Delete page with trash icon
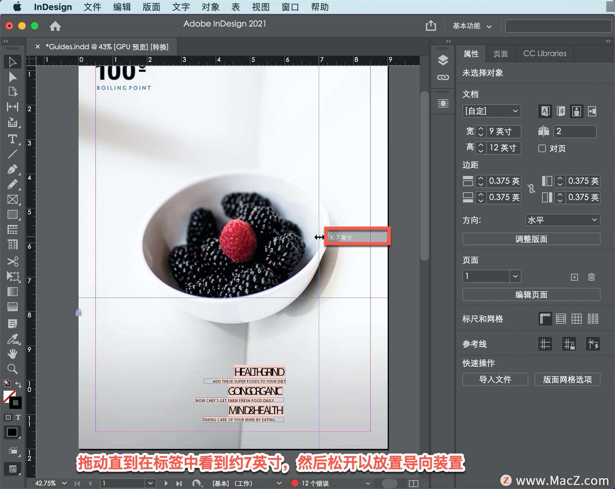The image size is (615, 489). pos(591,277)
